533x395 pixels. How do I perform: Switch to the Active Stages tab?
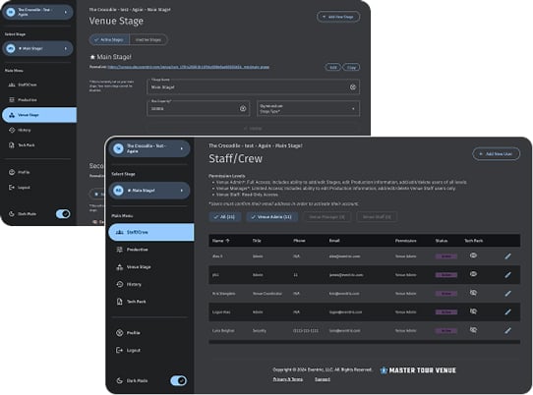click(109, 39)
